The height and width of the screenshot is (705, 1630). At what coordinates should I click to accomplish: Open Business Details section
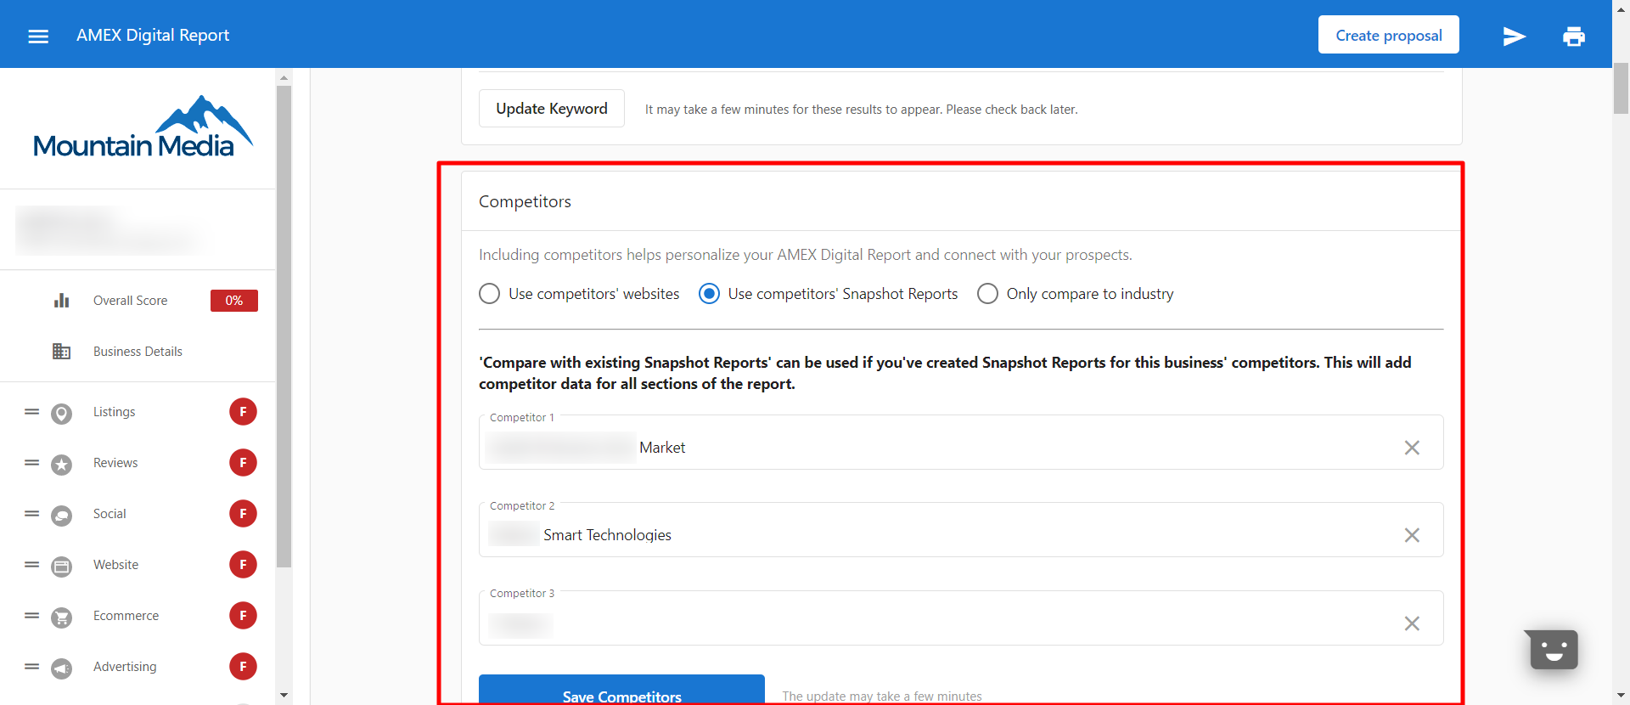tap(138, 352)
